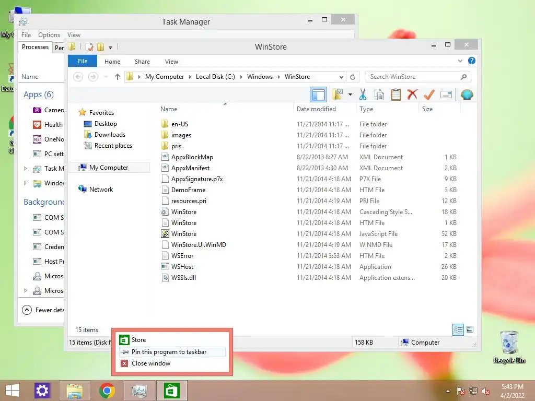This screenshot has height=401, width=535.
Task: Open the quick access toolbar customize dropdown
Action: point(110,48)
